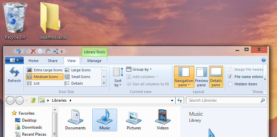Select Desktop in the navigation pane
This screenshot has height=137, width=277.
pyautogui.click(x=26, y=120)
